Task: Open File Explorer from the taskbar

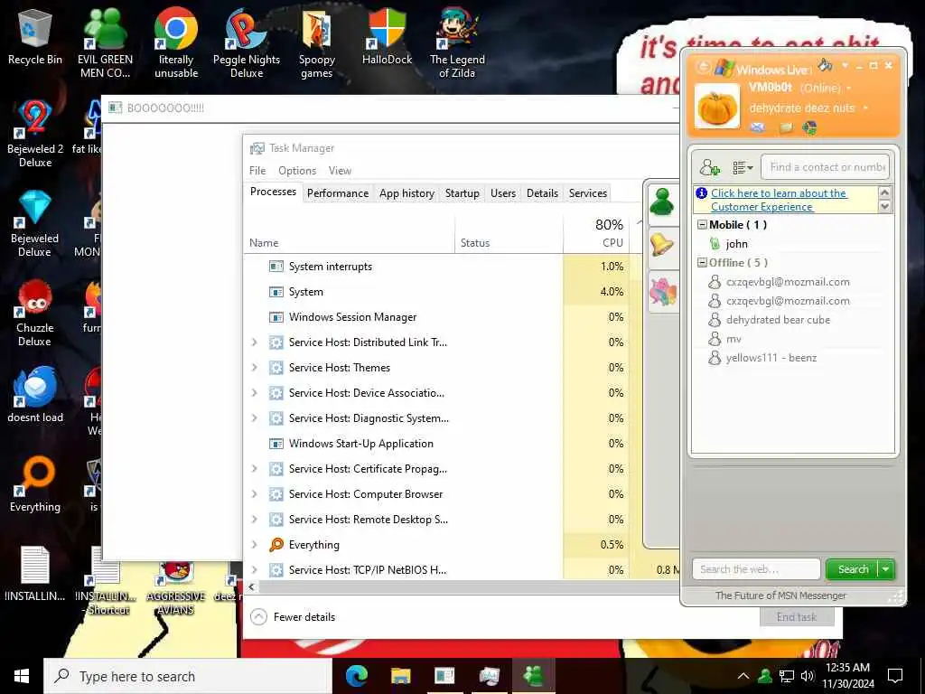Action: click(400, 675)
